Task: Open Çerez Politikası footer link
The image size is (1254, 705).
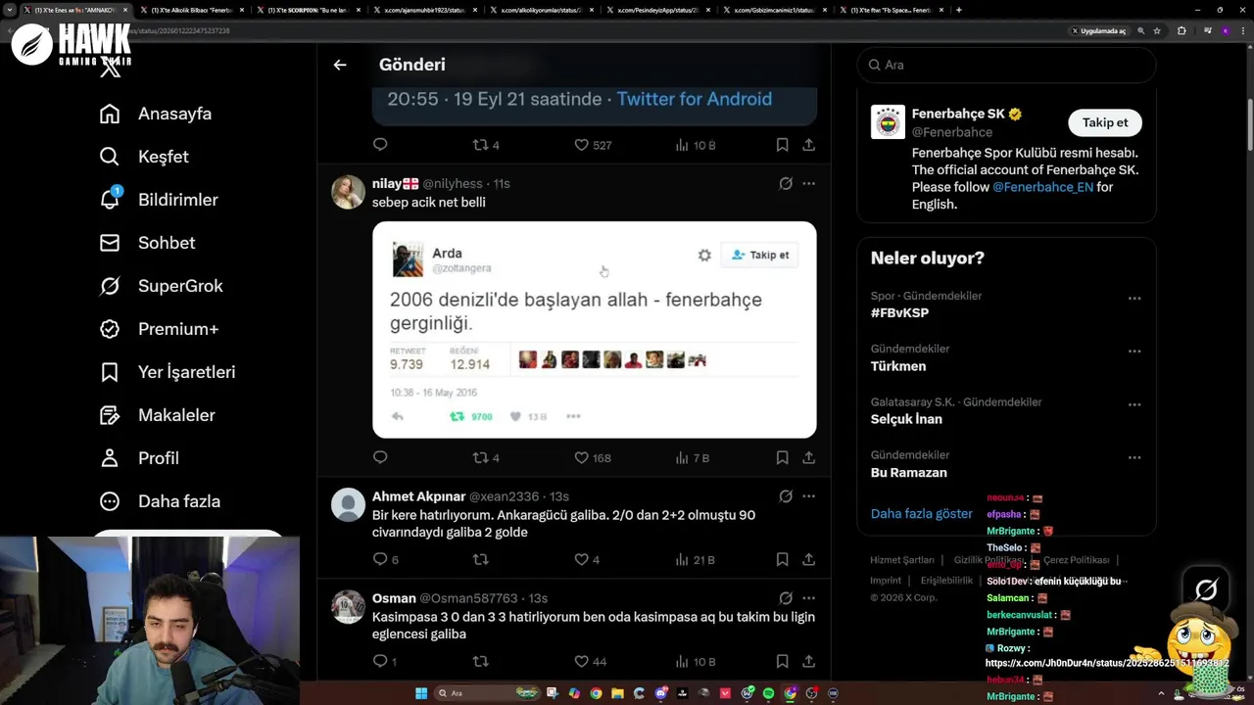Action: point(1076,560)
